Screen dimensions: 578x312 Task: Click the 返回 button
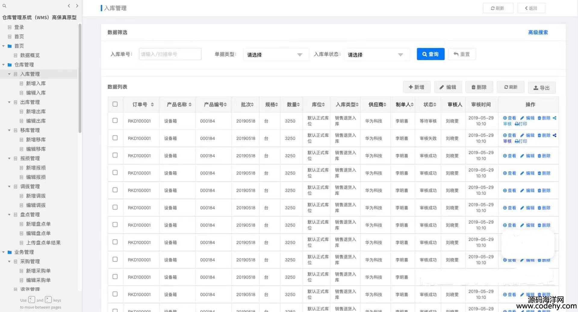[531, 8]
